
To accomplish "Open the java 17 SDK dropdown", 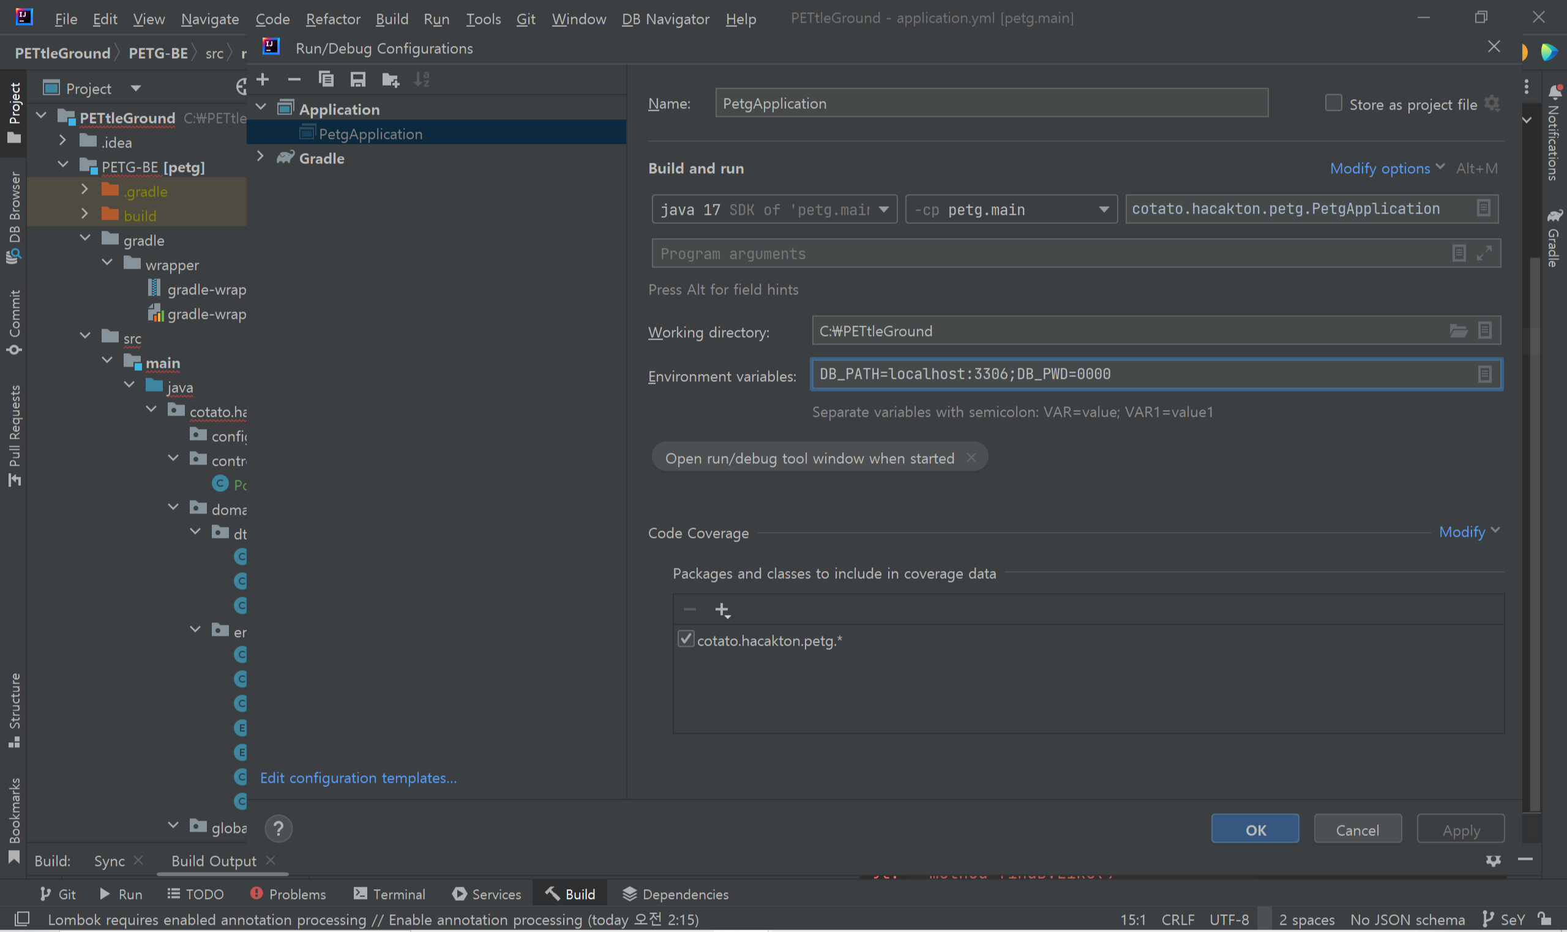I will (884, 209).
